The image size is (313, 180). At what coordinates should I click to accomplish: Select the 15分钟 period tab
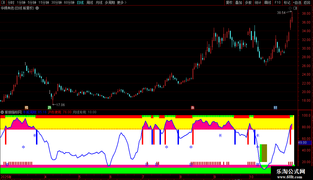coord(44,2)
